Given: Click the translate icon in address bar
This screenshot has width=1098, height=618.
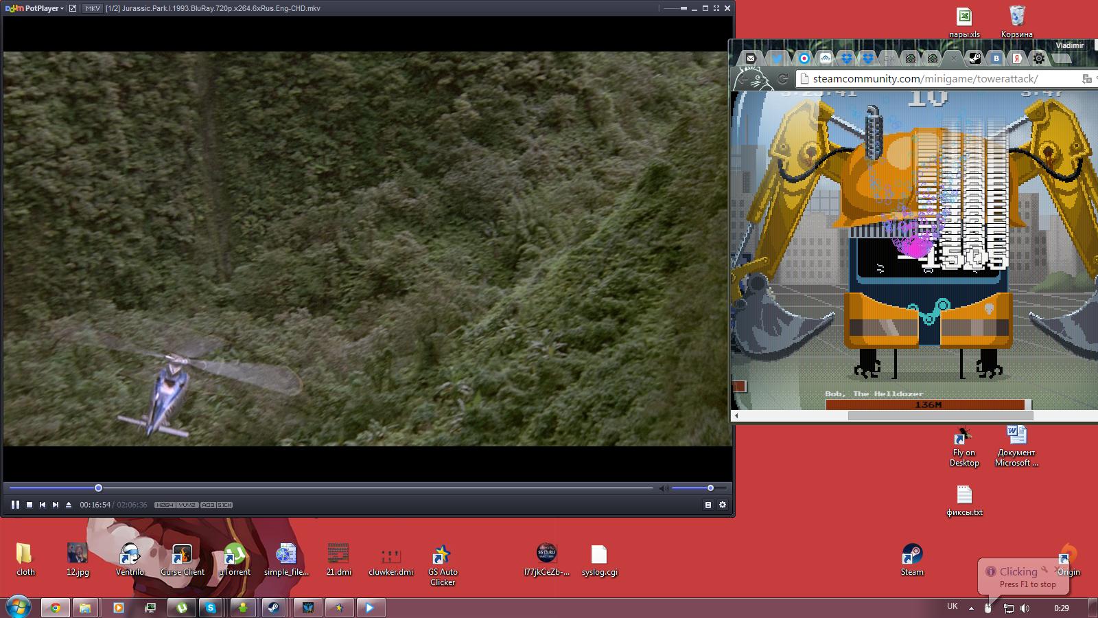Looking at the screenshot, I should coord(1086,79).
